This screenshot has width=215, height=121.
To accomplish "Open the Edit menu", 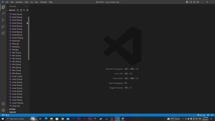I will click(x=12, y=2).
